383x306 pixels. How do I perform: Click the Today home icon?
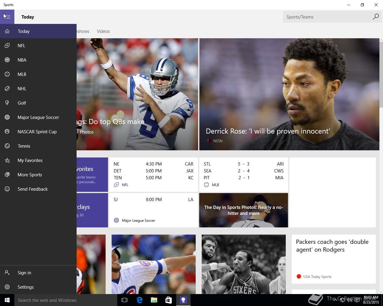point(7,31)
